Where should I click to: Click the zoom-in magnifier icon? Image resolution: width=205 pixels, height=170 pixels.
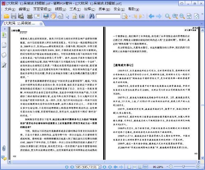point(168,16)
